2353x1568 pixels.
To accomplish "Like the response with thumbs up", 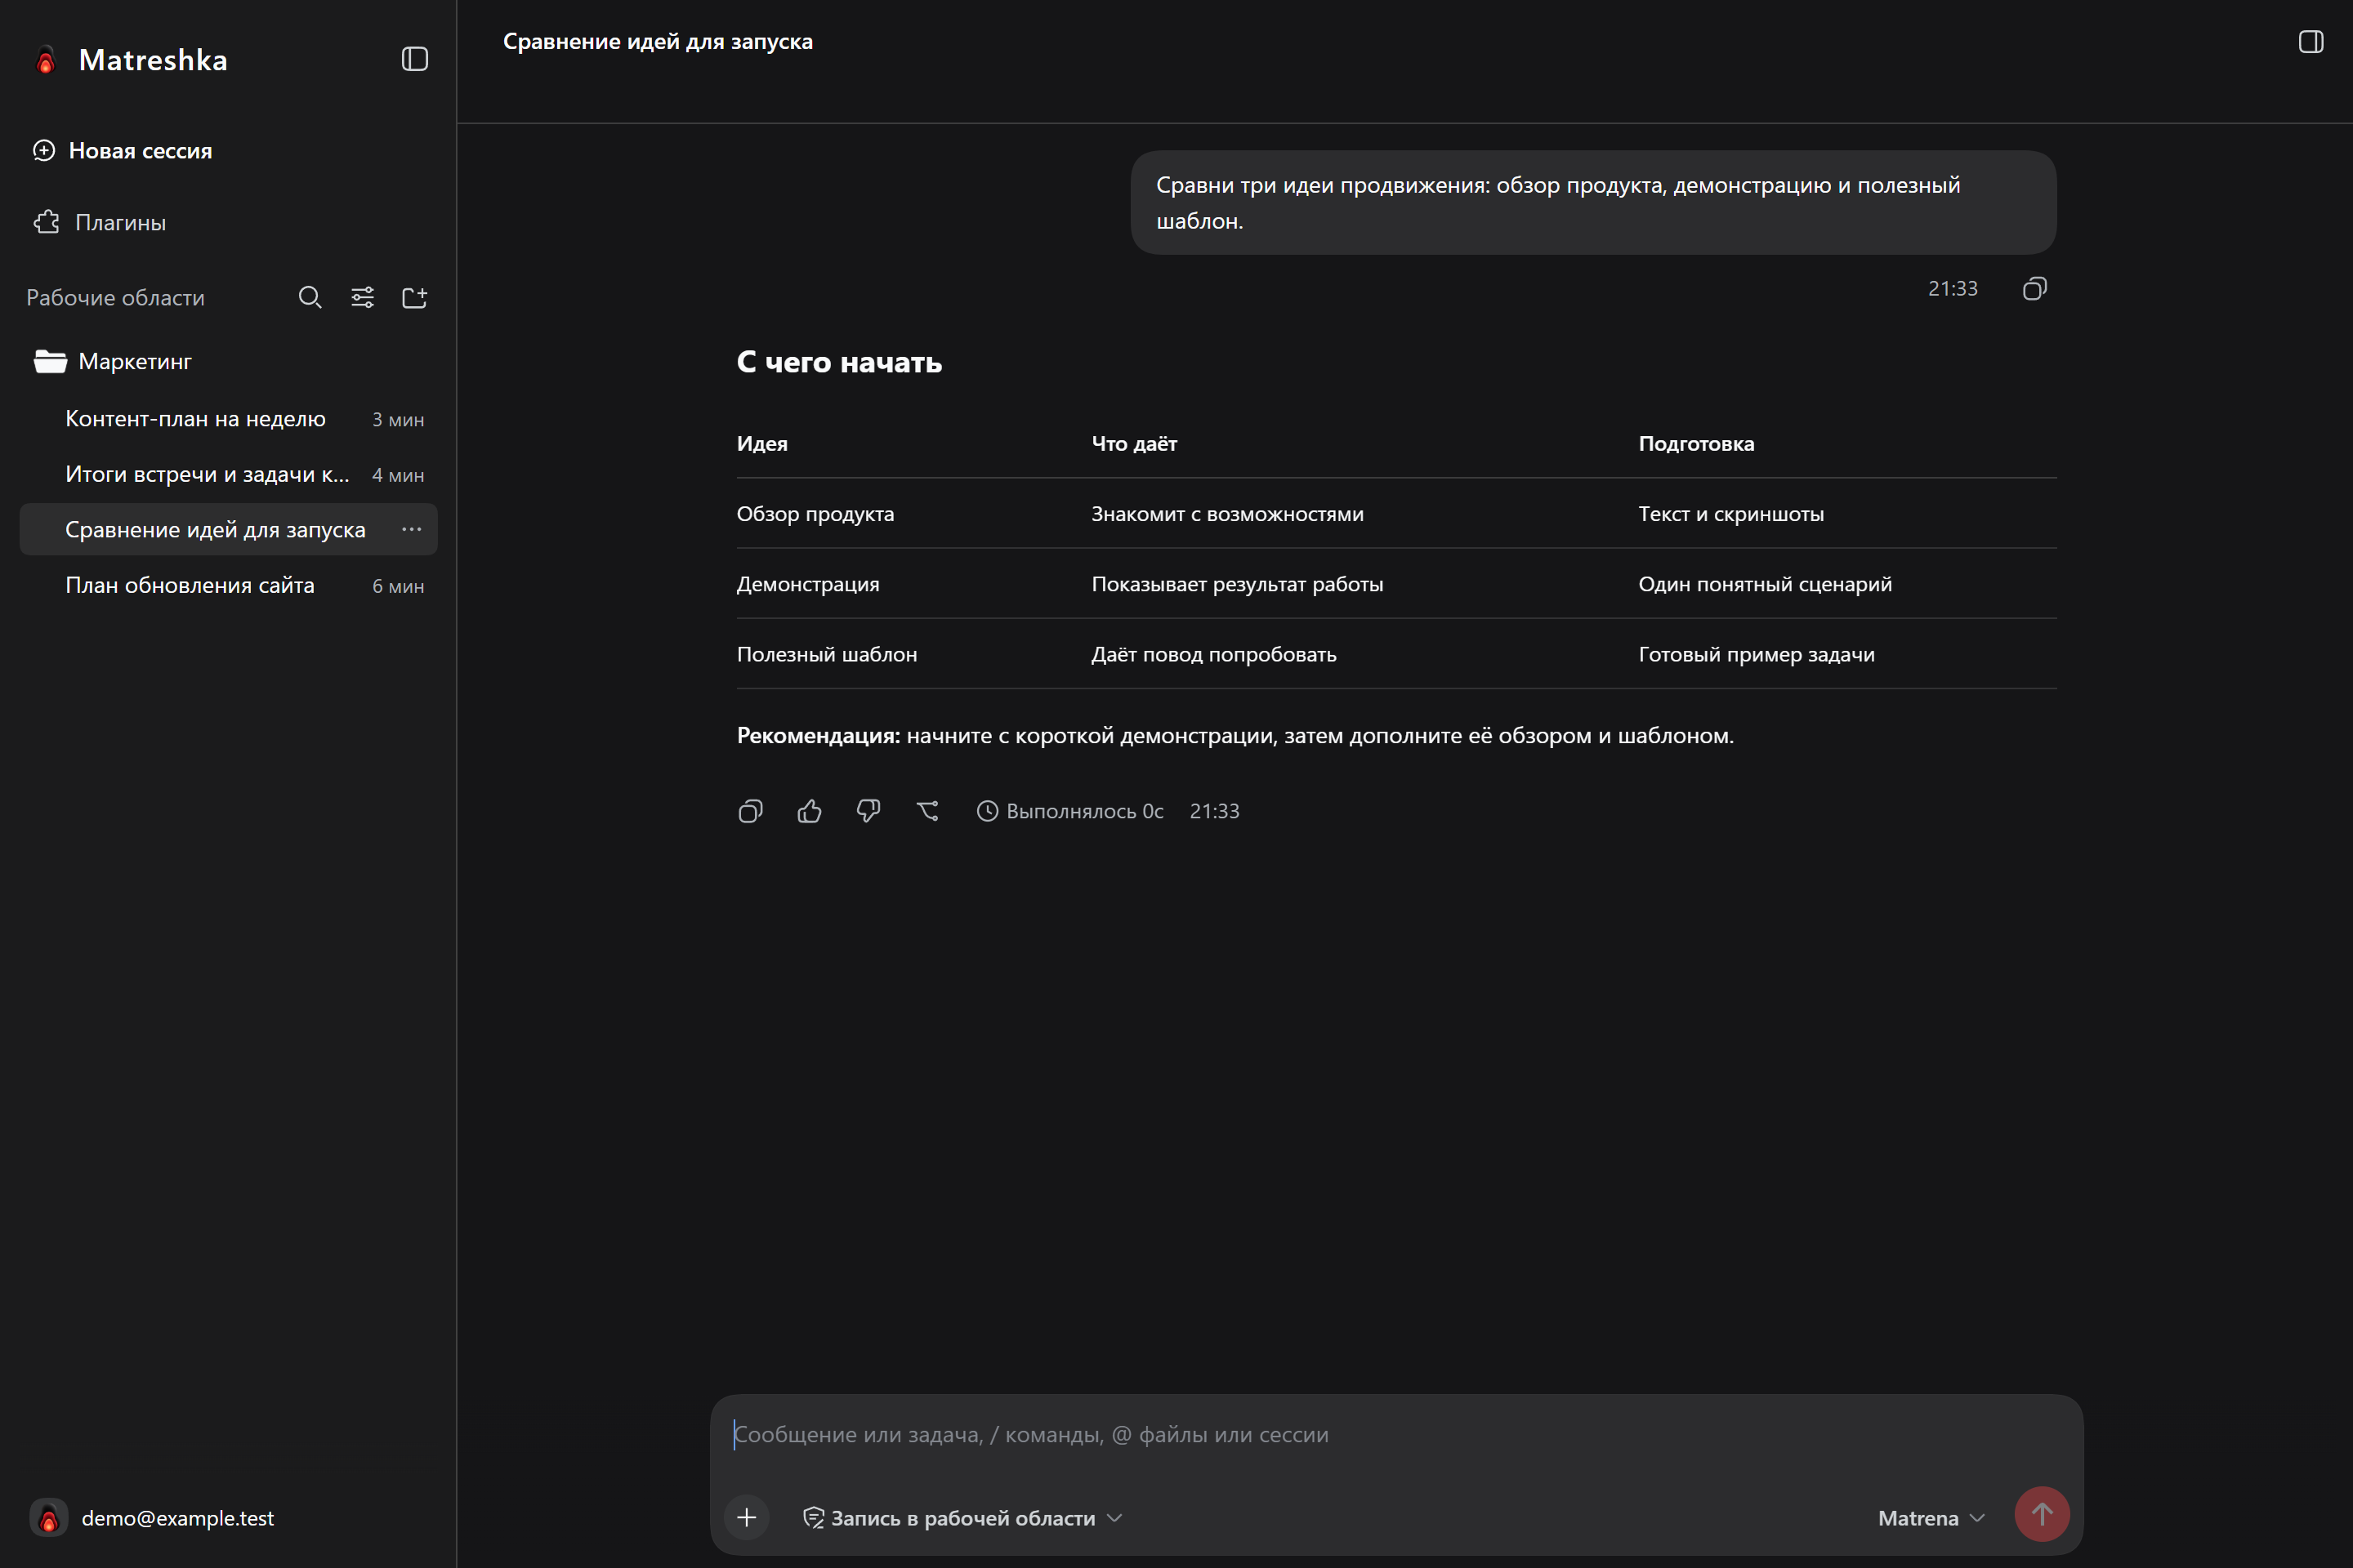I will pyautogui.click(x=810, y=811).
